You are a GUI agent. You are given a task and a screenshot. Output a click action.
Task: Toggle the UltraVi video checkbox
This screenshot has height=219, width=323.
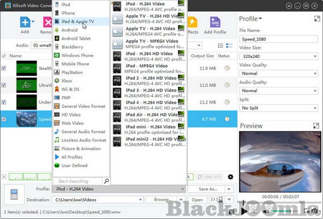4,85
